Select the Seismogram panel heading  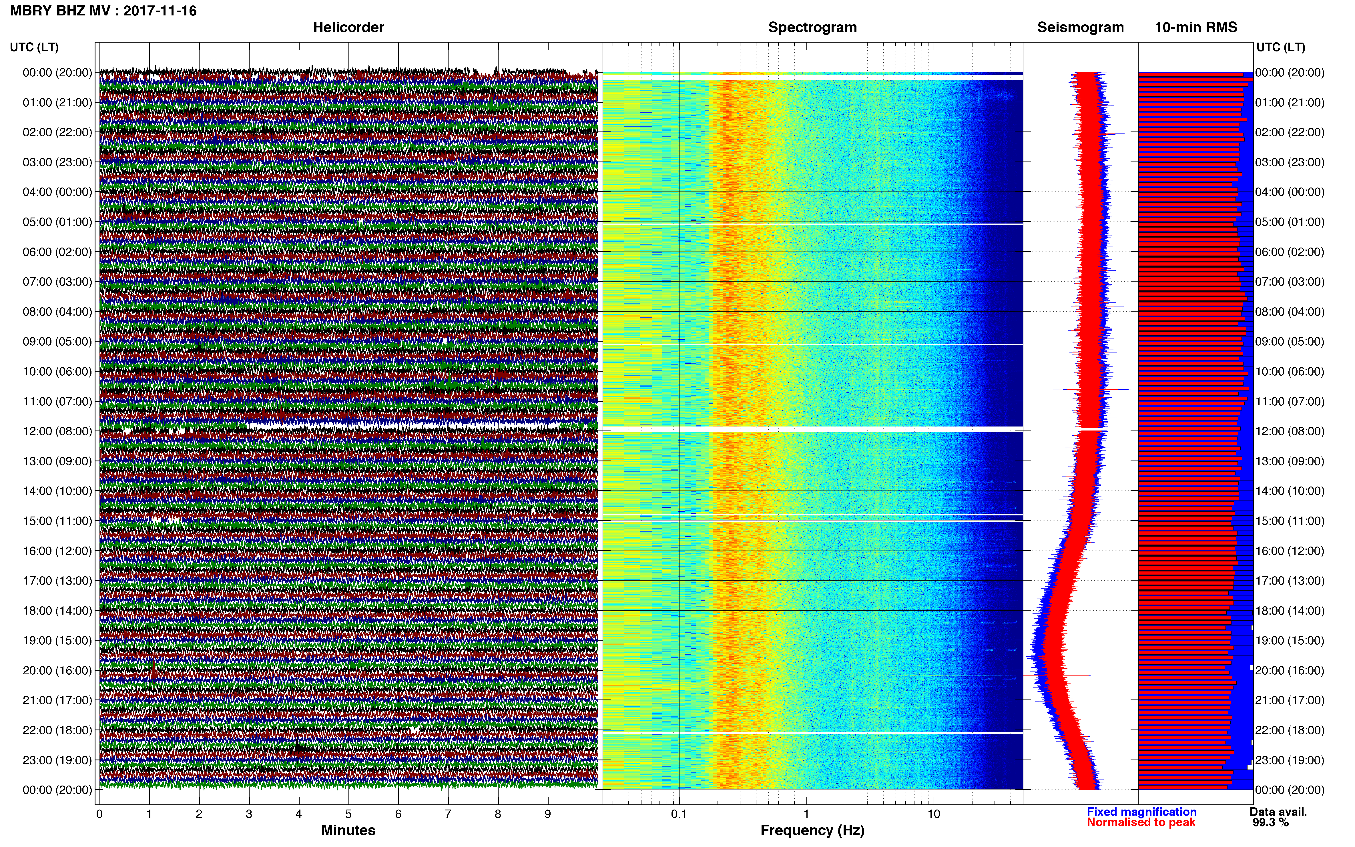(1081, 27)
